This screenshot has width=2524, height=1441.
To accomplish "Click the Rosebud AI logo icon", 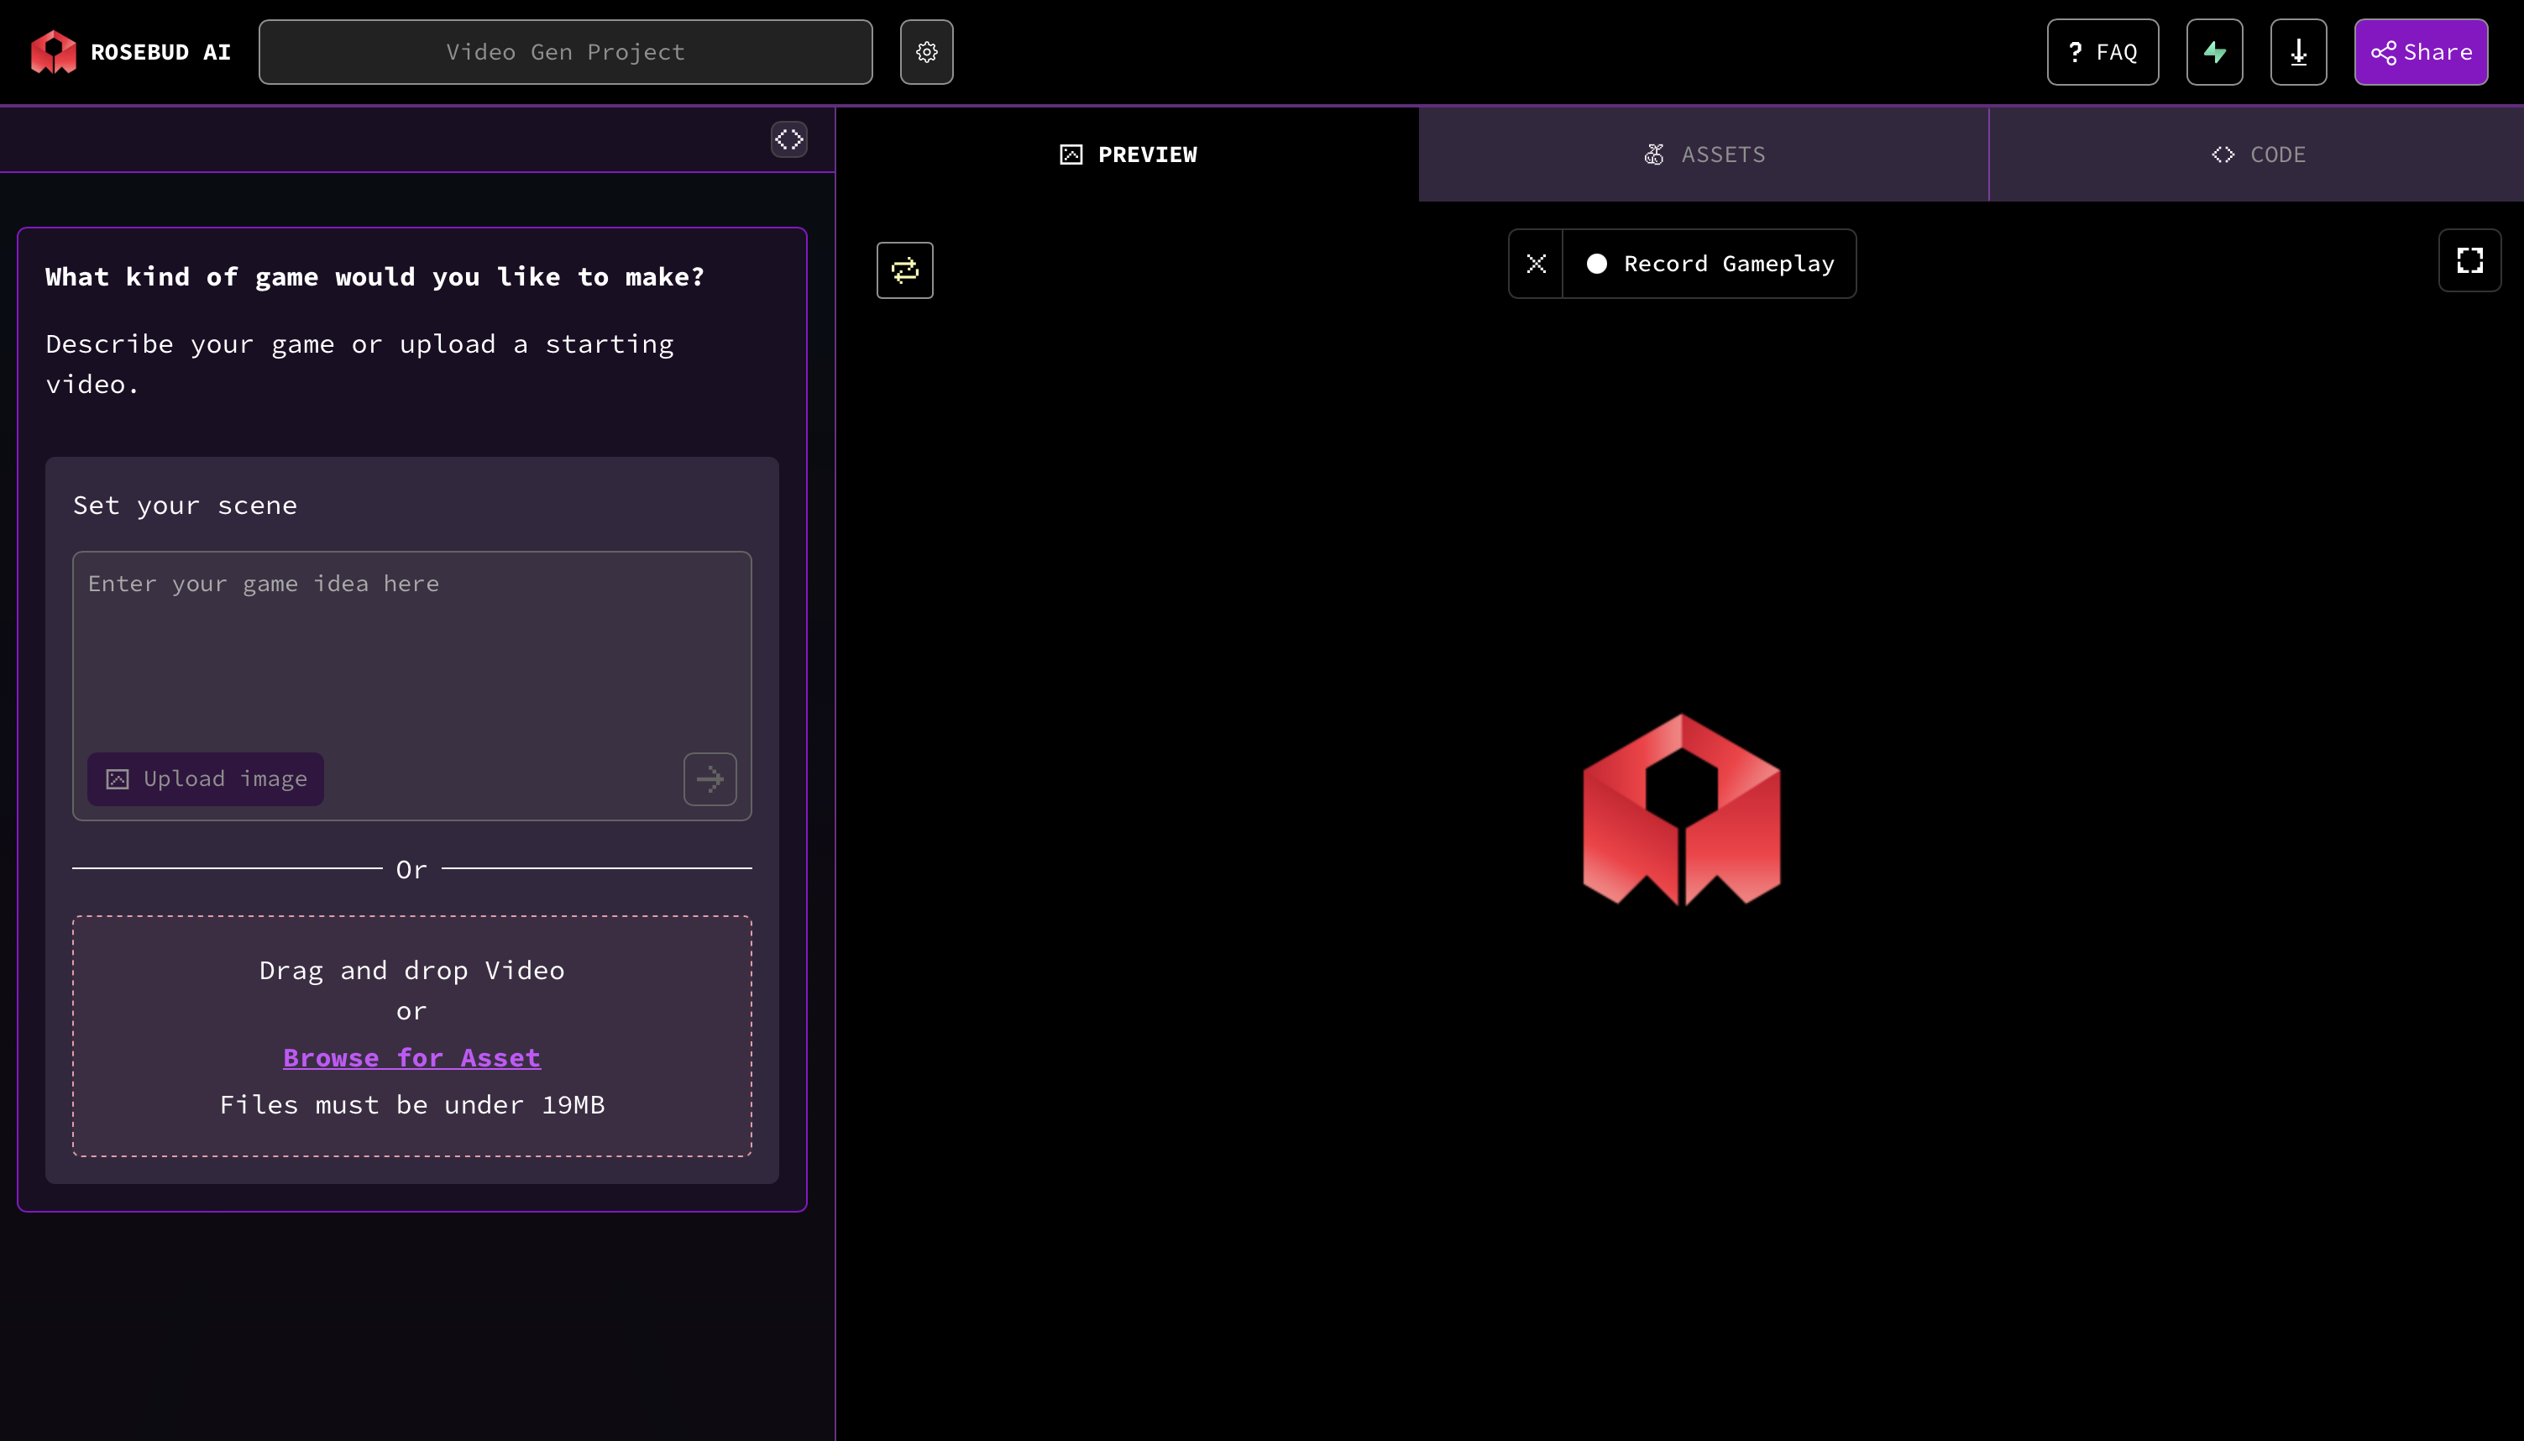I will click(x=54, y=51).
